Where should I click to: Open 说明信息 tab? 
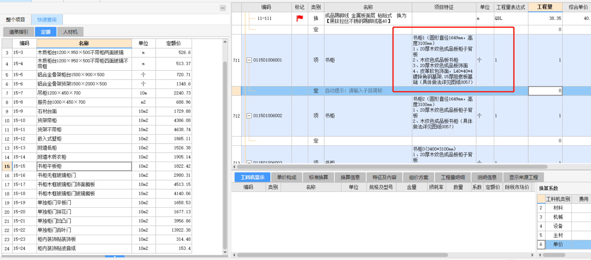click(487, 177)
